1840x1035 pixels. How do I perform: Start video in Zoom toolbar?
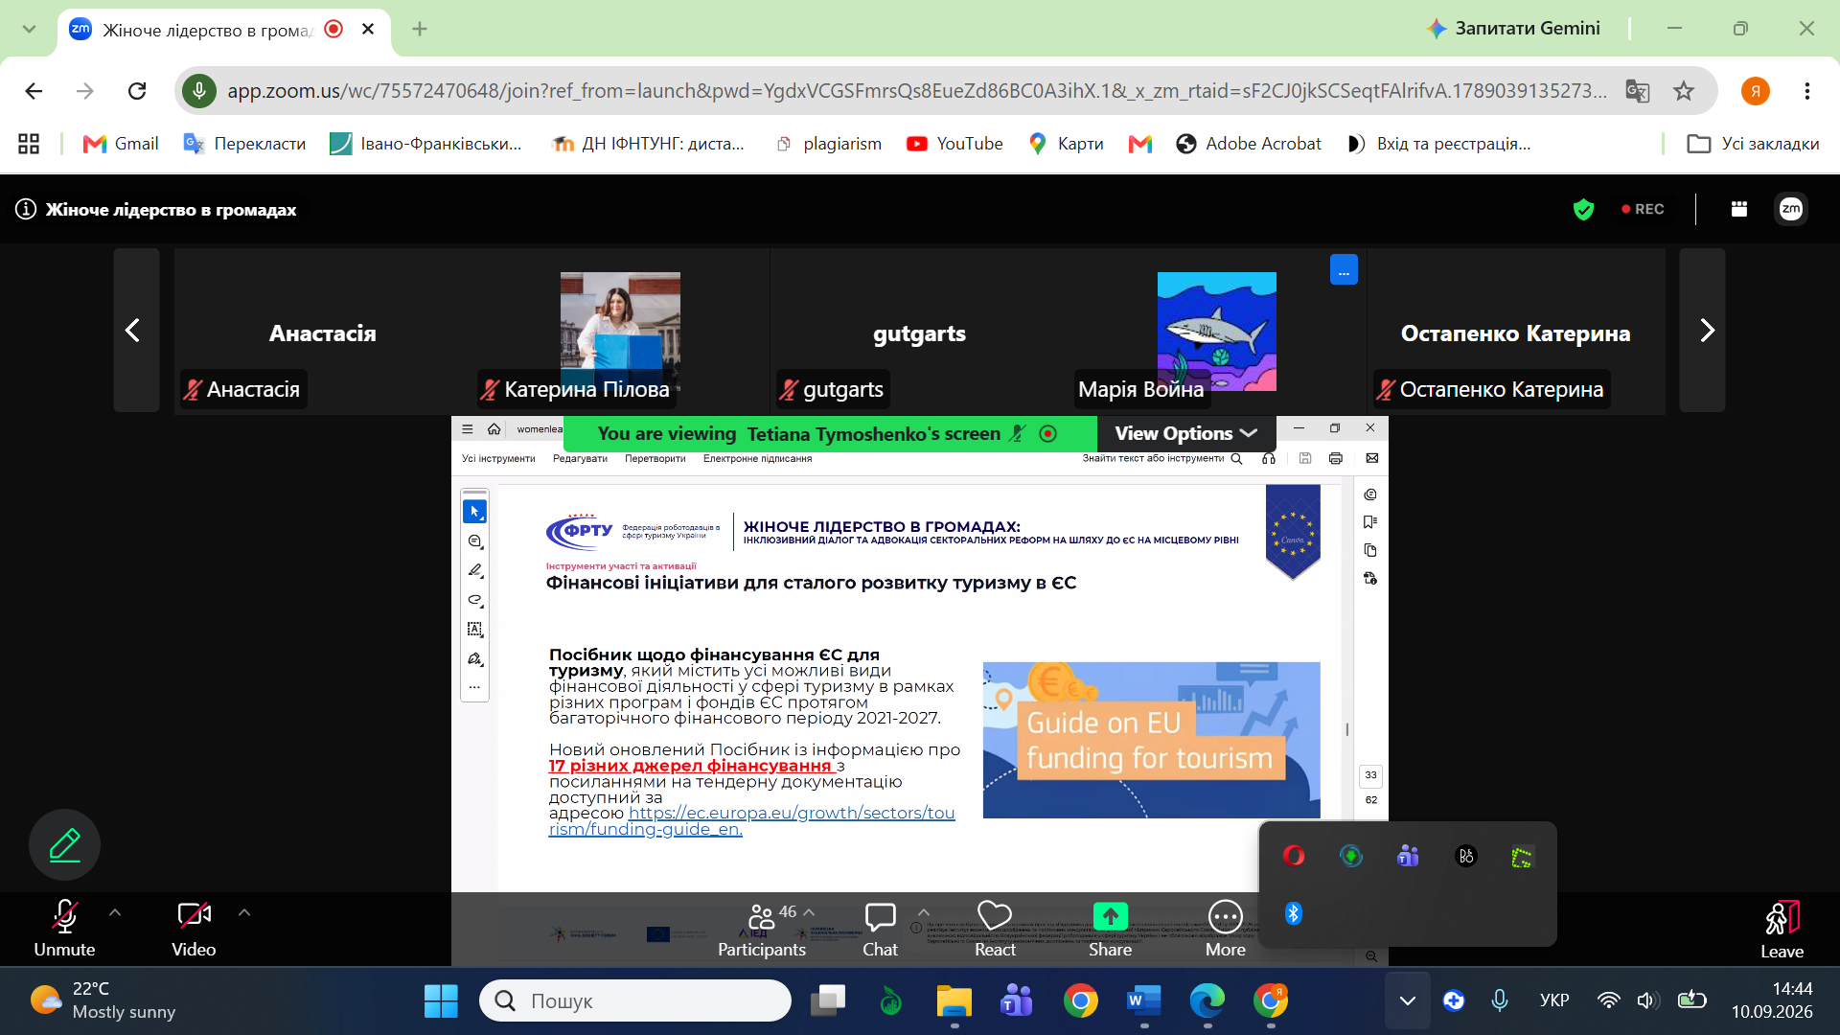pos(194,929)
